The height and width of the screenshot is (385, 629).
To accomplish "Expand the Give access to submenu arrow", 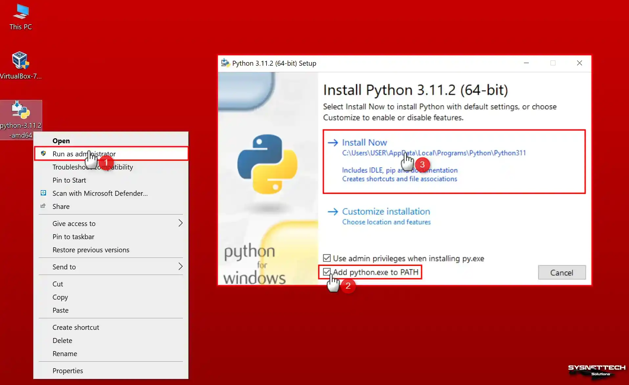I will 180,223.
